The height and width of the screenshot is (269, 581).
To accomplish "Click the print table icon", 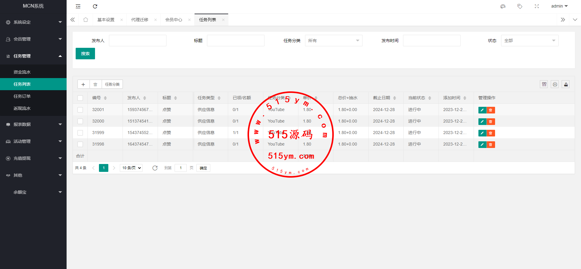I will pyautogui.click(x=555, y=84).
